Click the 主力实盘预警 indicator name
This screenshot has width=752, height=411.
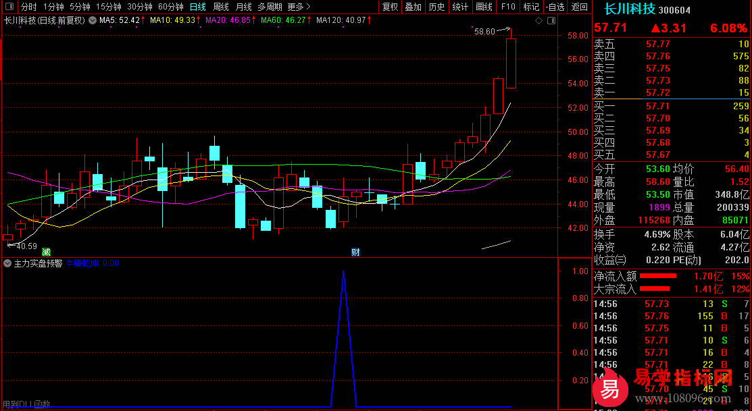(39, 263)
